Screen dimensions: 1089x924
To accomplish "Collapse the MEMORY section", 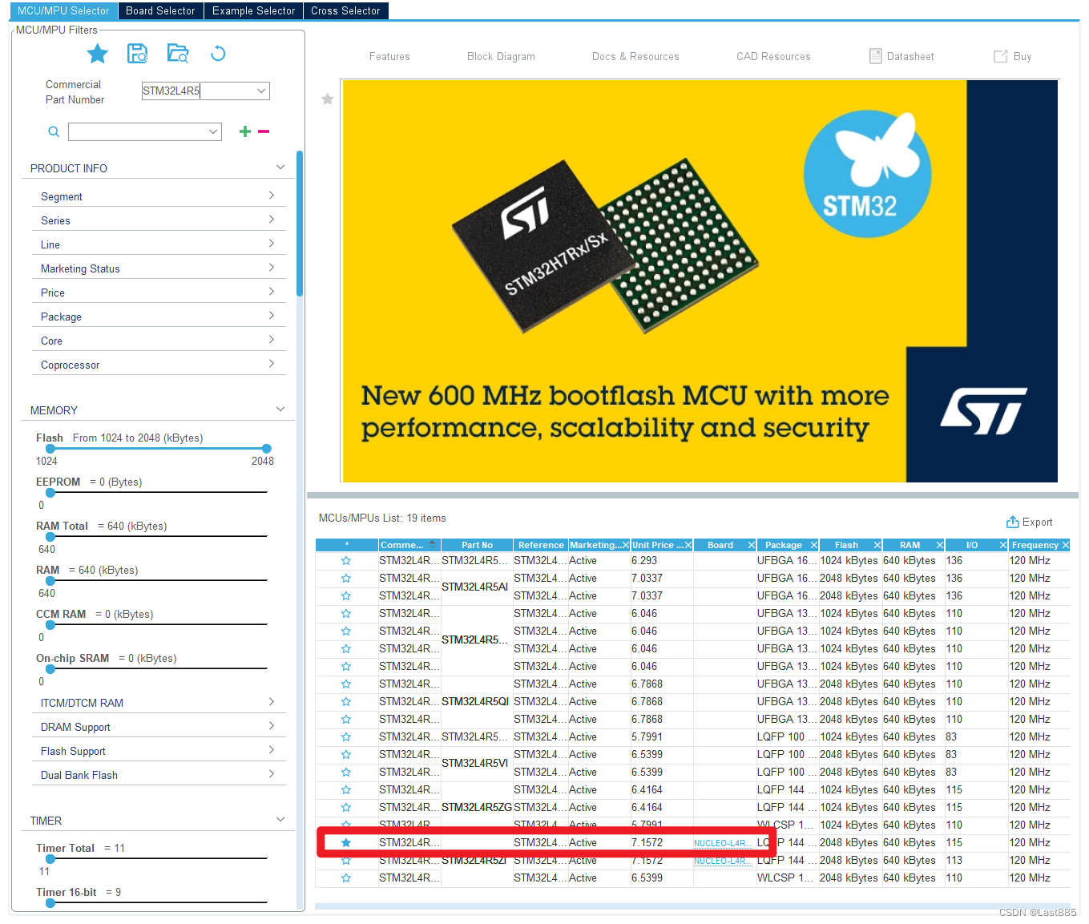I will click(280, 410).
